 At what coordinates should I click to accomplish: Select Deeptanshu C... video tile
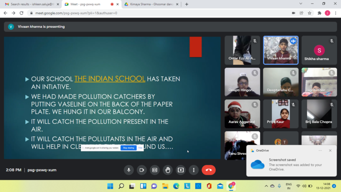pos(281,82)
